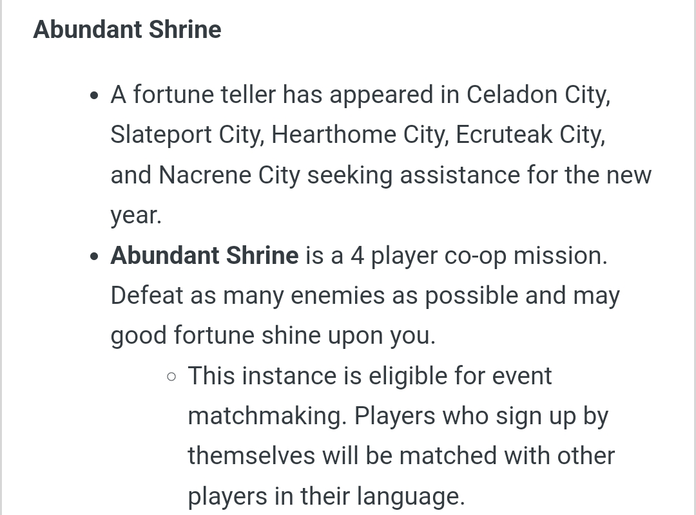Click the number 4 before player
Image resolution: width=696 pixels, height=515 pixels.
coord(357,256)
